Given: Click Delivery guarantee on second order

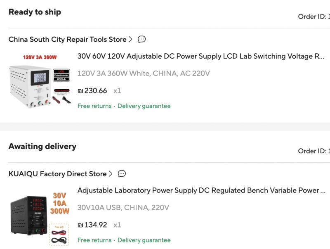Looking at the screenshot, I should [144, 240].
